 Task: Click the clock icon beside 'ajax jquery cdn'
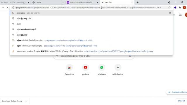13,18
